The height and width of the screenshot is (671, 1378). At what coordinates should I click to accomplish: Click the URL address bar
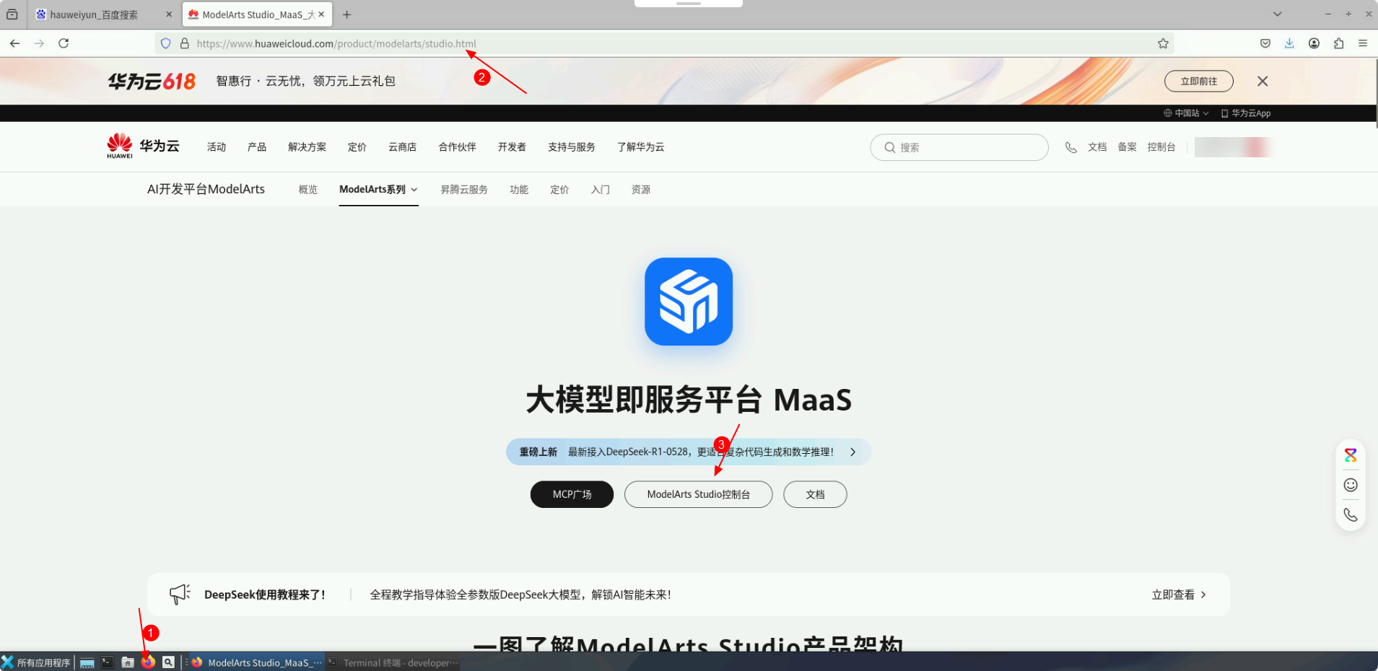point(664,43)
